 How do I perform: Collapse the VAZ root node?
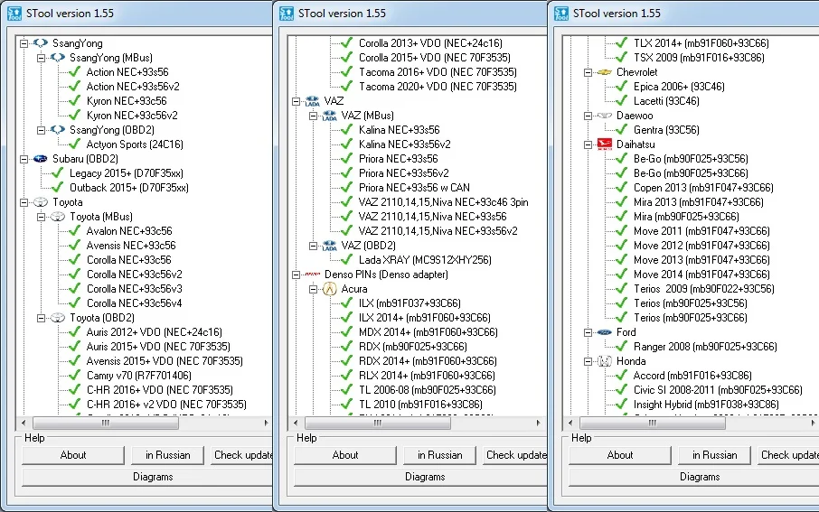click(x=297, y=101)
